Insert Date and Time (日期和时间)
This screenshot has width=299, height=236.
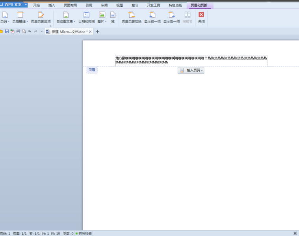pos(86,18)
